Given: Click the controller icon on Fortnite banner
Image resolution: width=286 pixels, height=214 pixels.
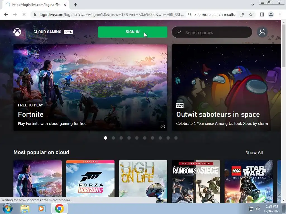Looking at the screenshot, I should [163, 126].
